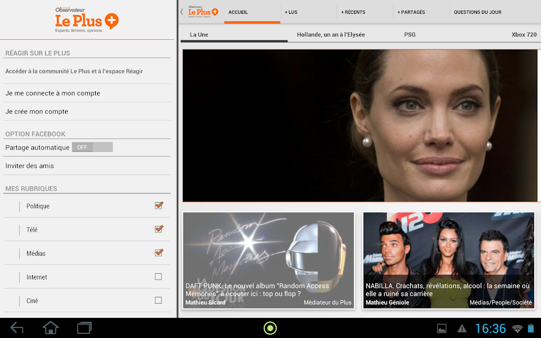541x338 pixels.
Task: Check the Ciné rubrique checkbox
Action: point(158,300)
